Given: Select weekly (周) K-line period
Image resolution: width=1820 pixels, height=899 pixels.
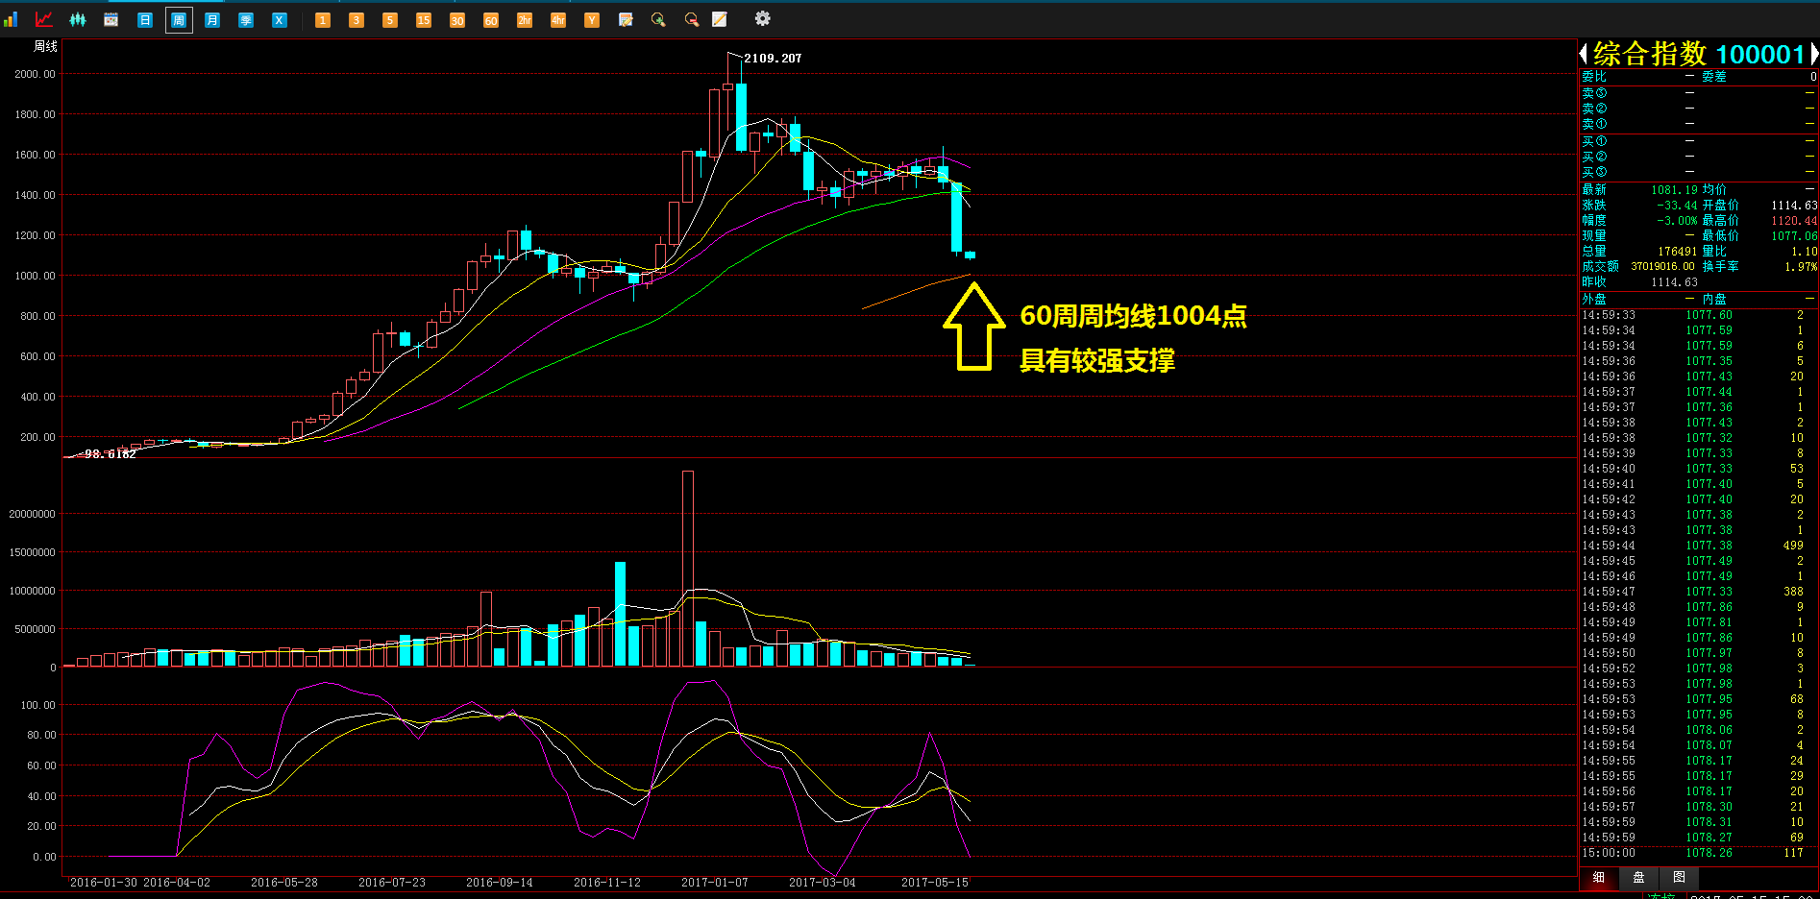Looking at the screenshot, I should pyautogui.click(x=179, y=19).
